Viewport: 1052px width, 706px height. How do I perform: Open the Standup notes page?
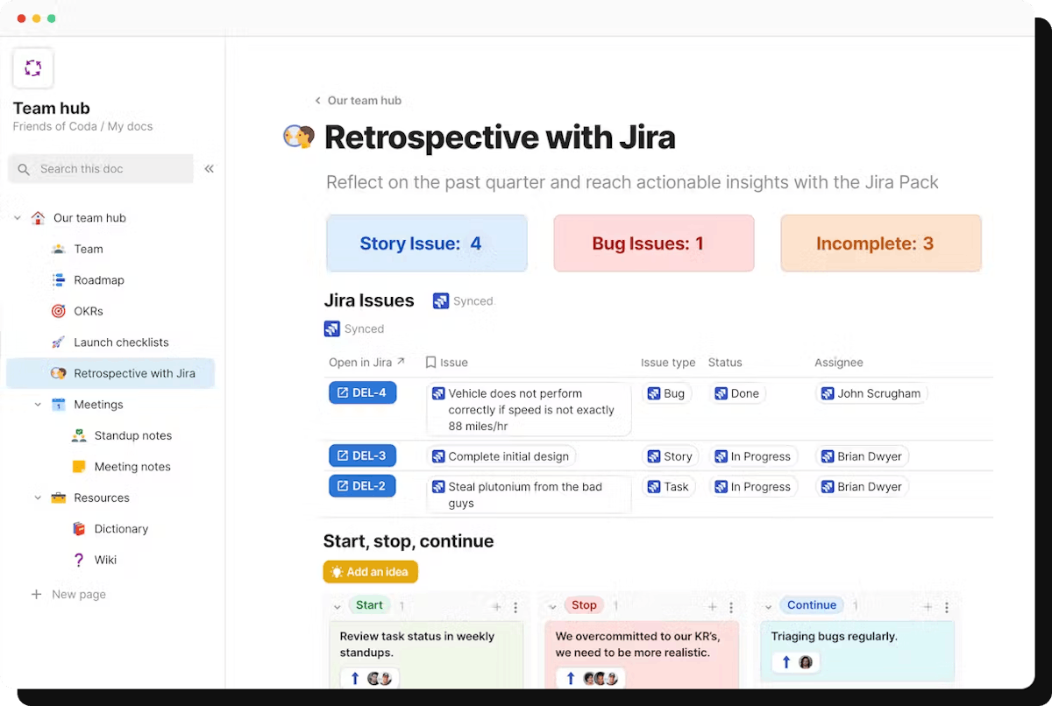pyautogui.click(x=132, y=435)
